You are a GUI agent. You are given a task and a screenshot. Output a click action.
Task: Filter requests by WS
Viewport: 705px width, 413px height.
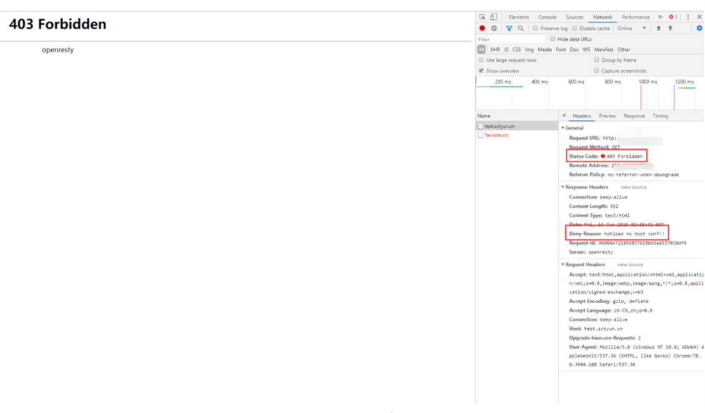pos(586,49)
